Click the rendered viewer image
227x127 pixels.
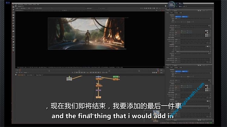pyautogui.click(x=86, y=33)
